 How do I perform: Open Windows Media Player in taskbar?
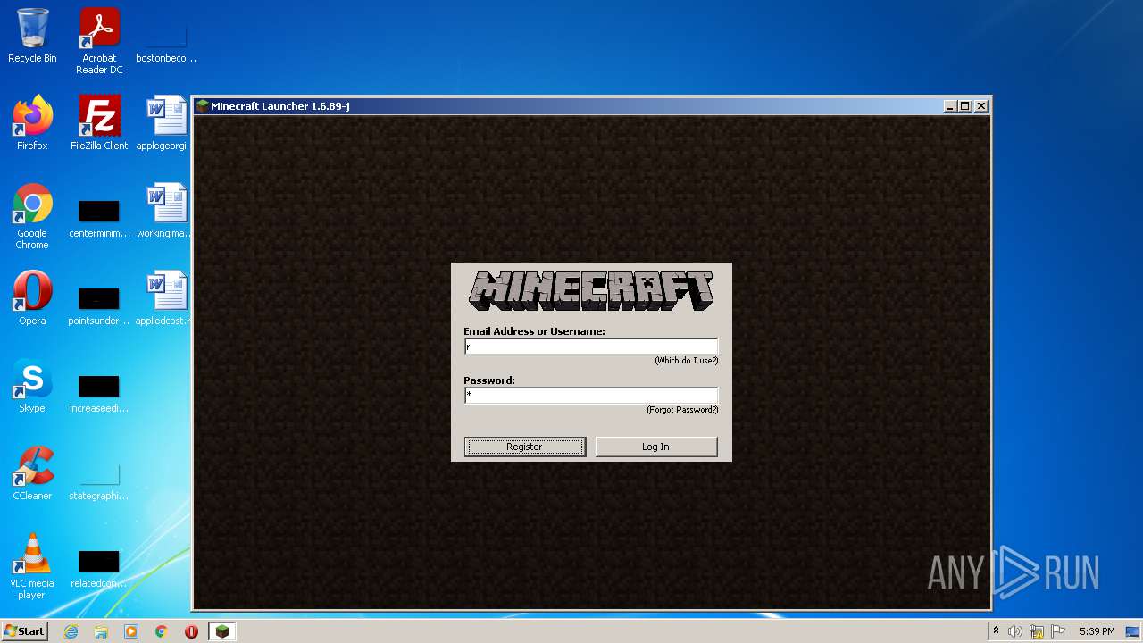(131, 631)
